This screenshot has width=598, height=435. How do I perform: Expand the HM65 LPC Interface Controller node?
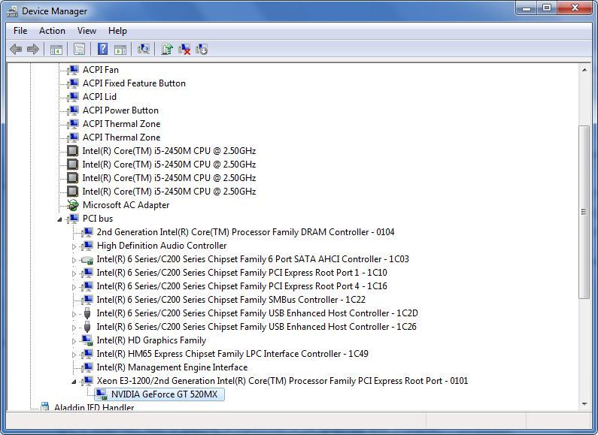pos(74,355)
